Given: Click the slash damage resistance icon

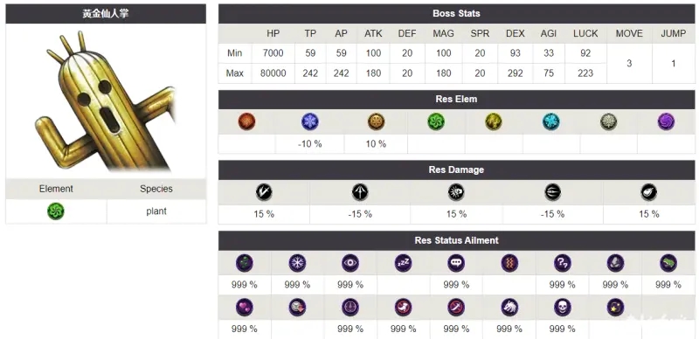Looking at the screenshot, I should point(264,192).
